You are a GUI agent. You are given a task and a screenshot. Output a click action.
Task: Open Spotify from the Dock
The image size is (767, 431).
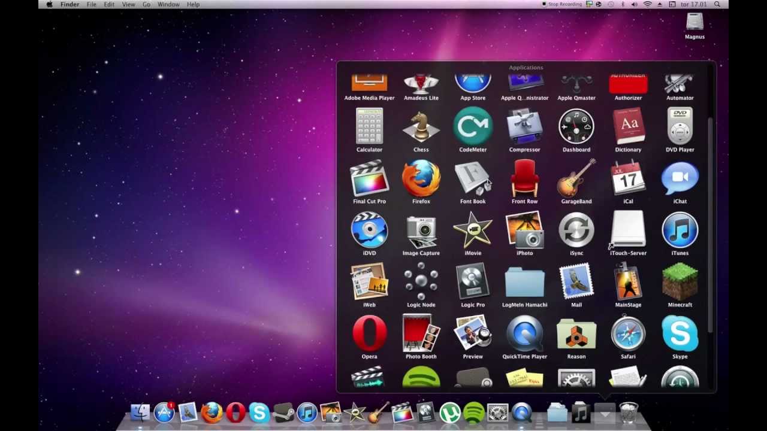point(473,412)
